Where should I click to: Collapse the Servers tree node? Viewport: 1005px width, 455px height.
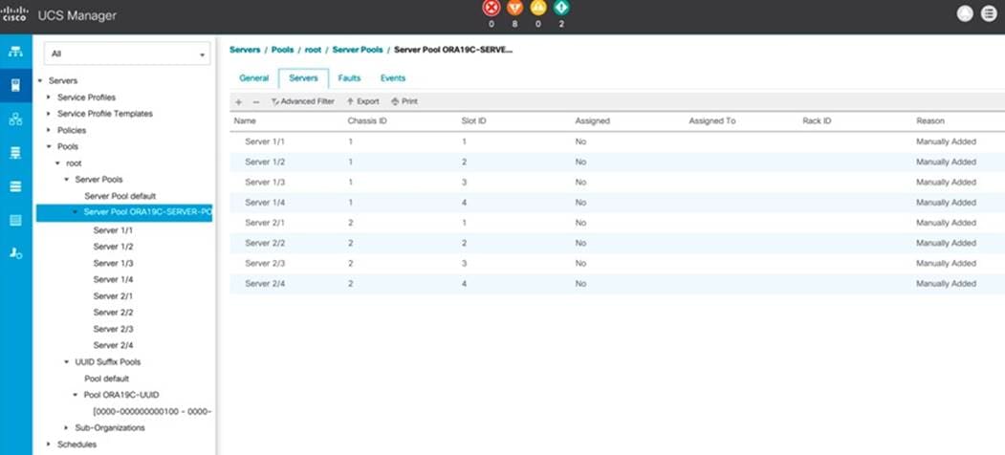tap(40, 80)
